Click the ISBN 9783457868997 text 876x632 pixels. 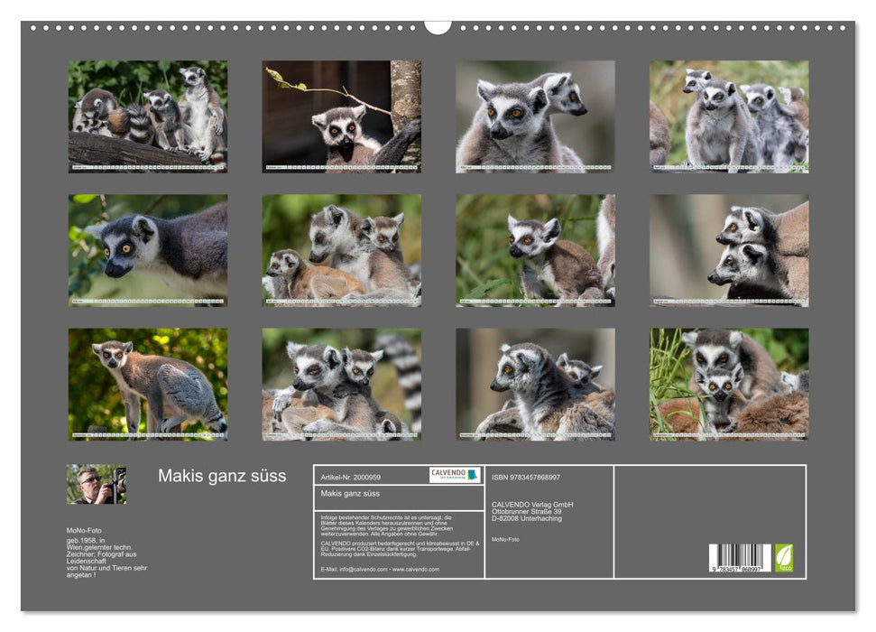tap(526, 477)
